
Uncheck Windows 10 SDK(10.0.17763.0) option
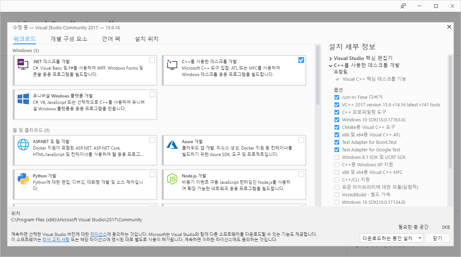(x=337, y=120)
